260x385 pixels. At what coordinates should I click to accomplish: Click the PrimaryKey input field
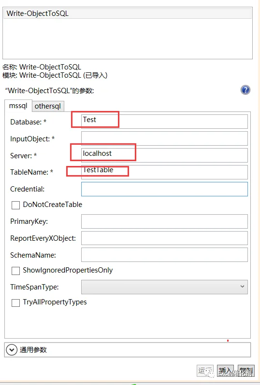[x=164, y=221]
